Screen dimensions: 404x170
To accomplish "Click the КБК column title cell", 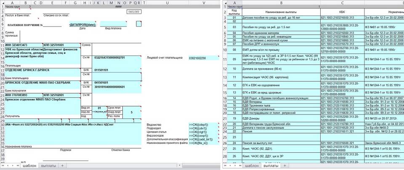I will pos(341,12).
